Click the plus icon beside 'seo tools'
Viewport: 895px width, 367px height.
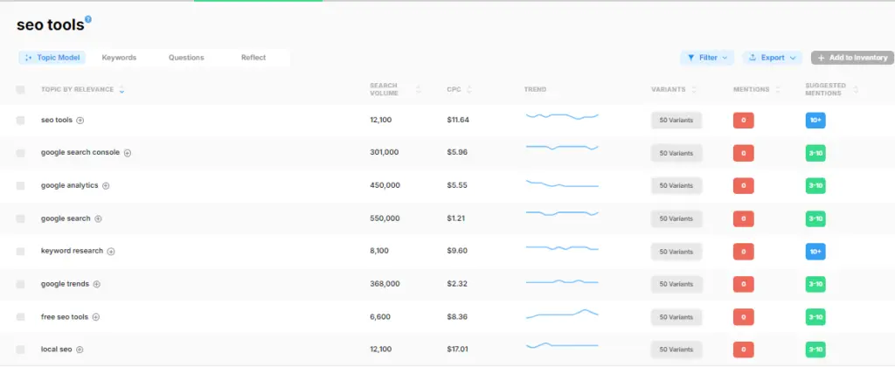(x=80, y=121)
